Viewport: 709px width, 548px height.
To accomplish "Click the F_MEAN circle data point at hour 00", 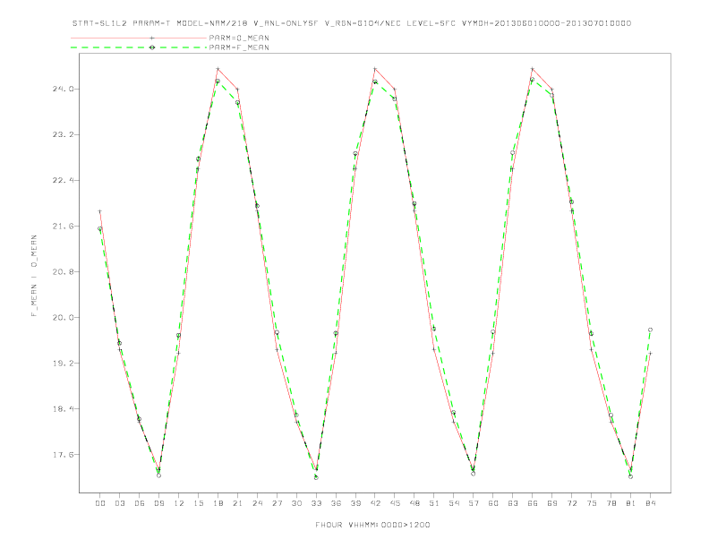I will (x=100, y=229).
